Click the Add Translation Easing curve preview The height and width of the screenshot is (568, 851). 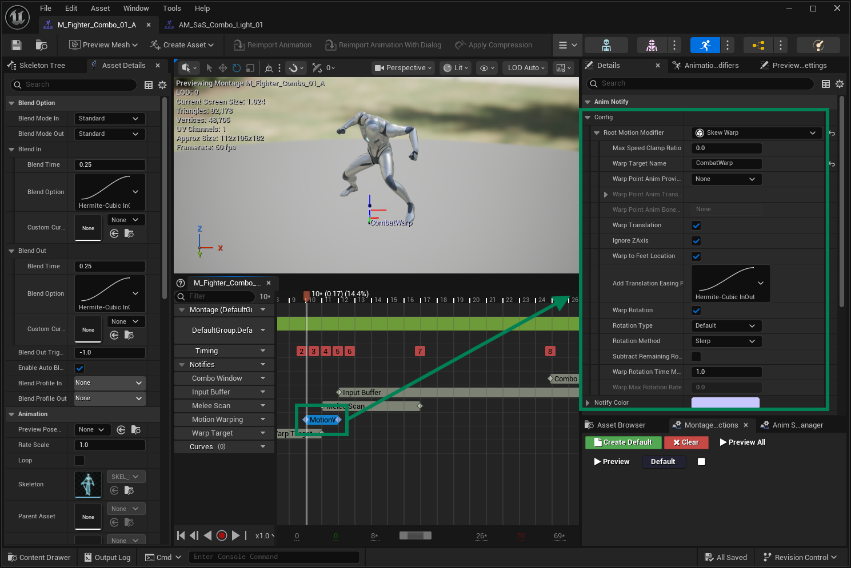click(x=730, y=284)
